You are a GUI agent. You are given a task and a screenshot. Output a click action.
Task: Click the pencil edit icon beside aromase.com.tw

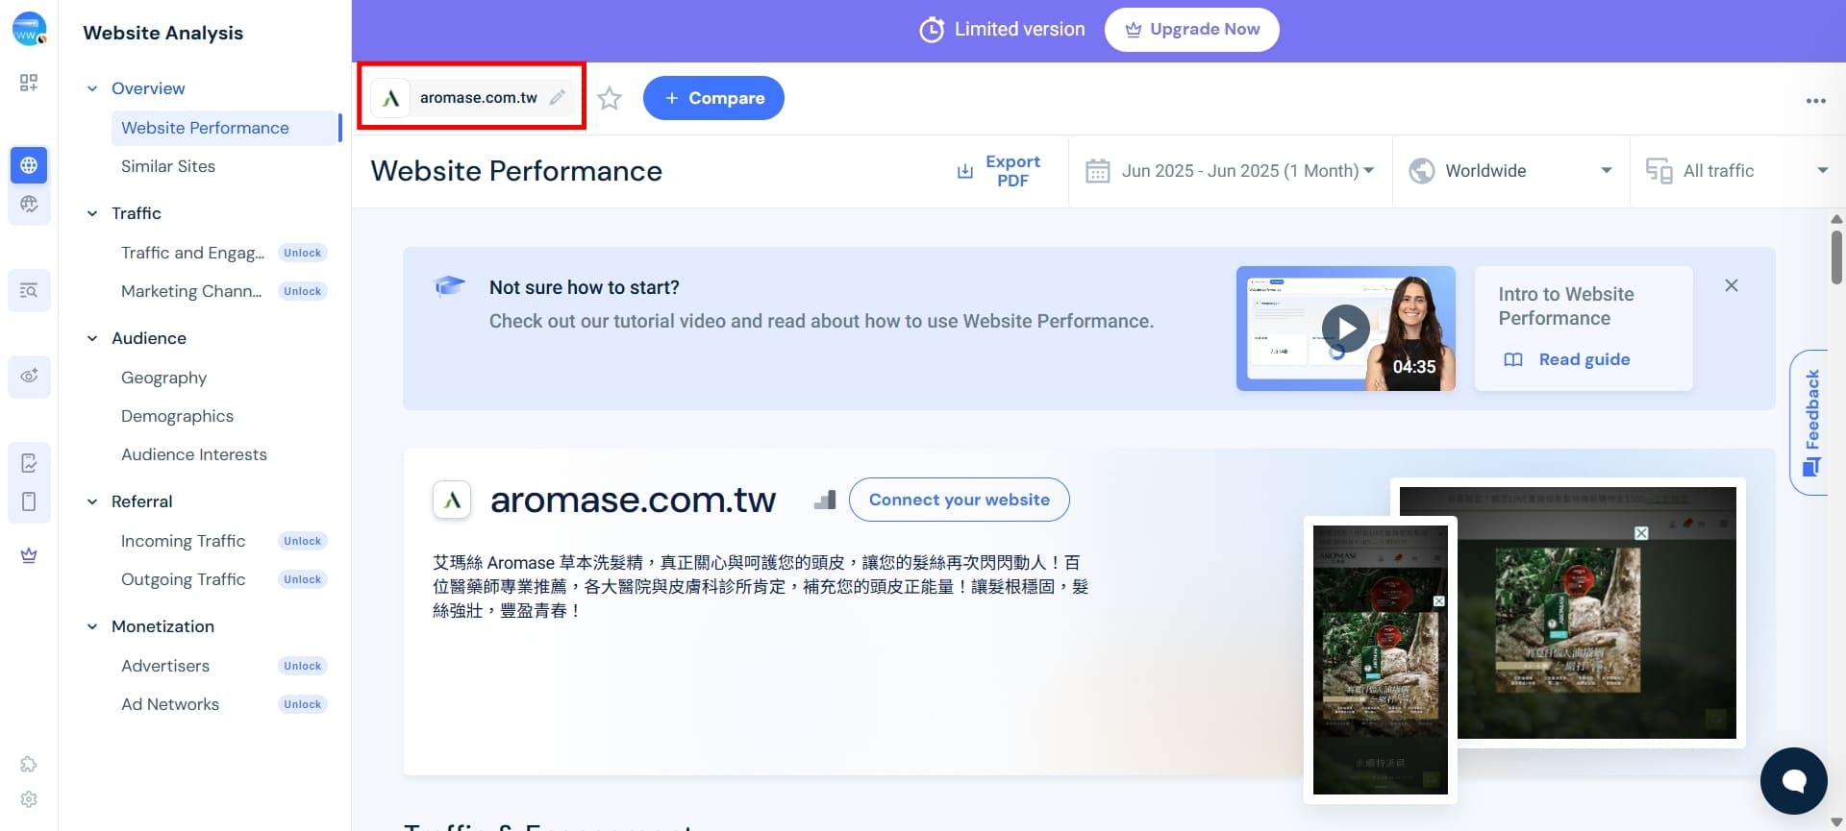[557, 97]
